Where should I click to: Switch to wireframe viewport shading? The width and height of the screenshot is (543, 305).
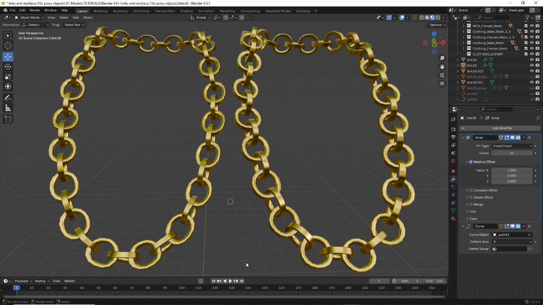(x=422, y=17)
